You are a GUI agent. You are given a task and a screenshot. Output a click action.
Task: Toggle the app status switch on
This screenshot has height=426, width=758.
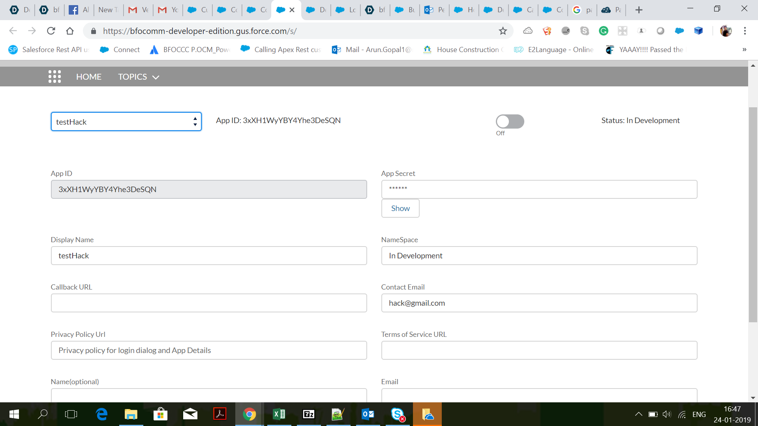pos(510,121)
